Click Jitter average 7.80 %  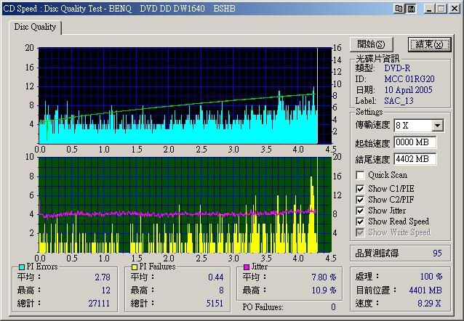click(324, 277)
